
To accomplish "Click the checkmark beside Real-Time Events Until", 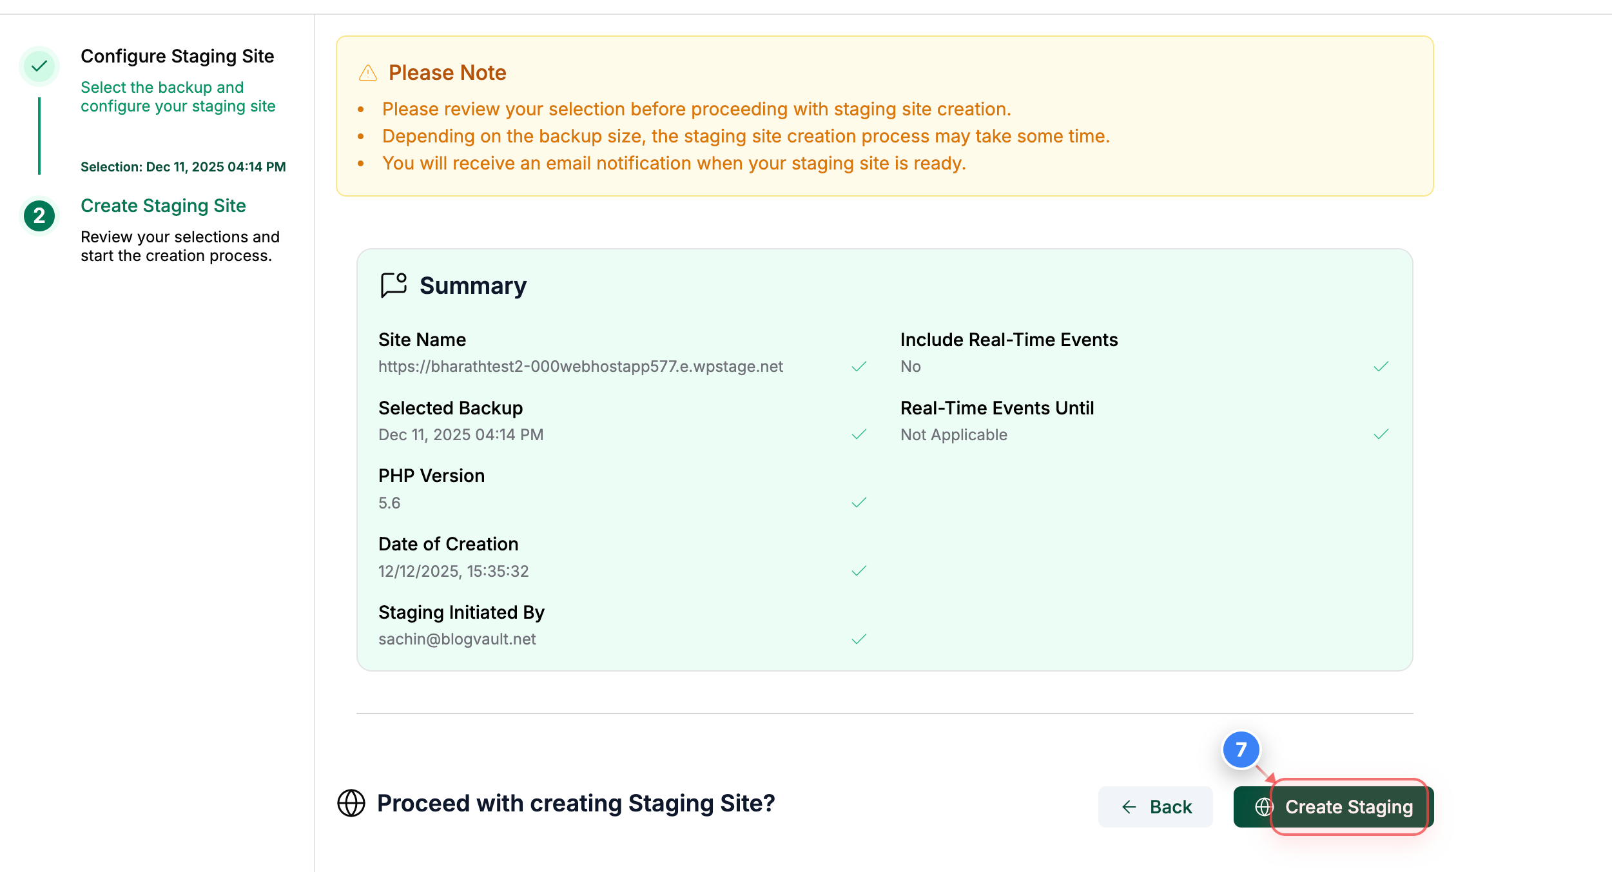I will pyautogui.click(x=1383, y=434).
